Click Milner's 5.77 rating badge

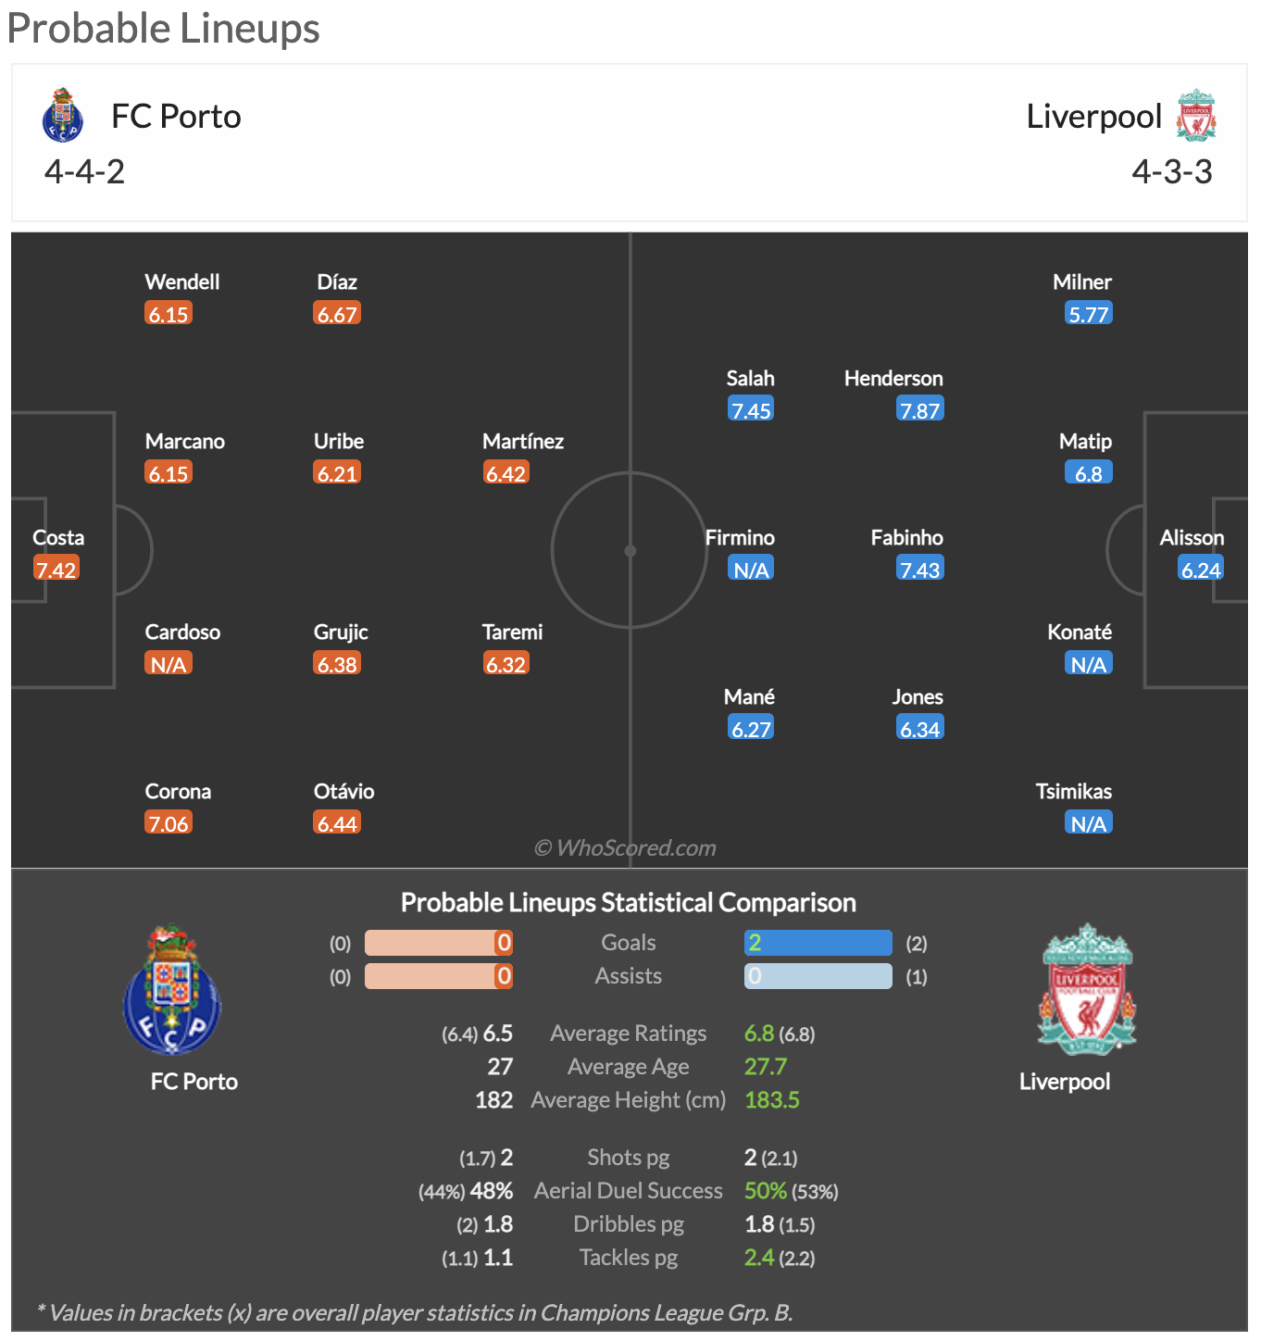[x=1089, y=313]
